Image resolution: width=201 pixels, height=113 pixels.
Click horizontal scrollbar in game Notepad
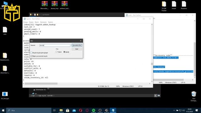41,83
